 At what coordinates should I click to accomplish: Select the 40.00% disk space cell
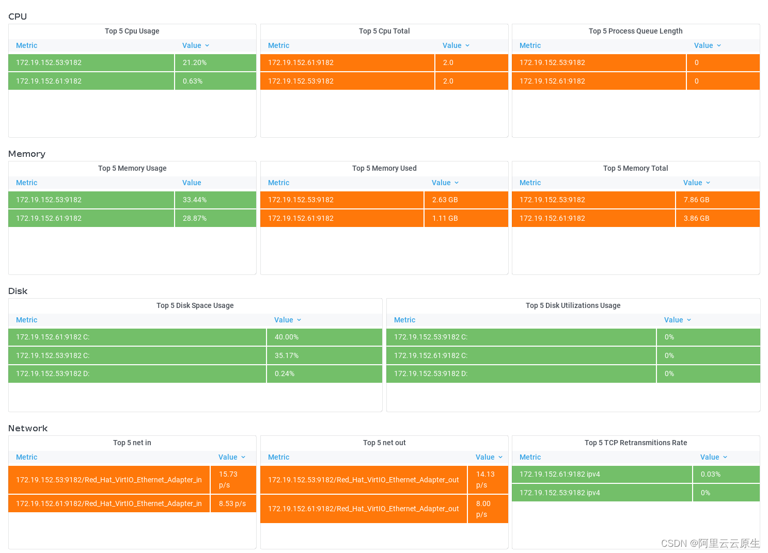coord(324,337)
